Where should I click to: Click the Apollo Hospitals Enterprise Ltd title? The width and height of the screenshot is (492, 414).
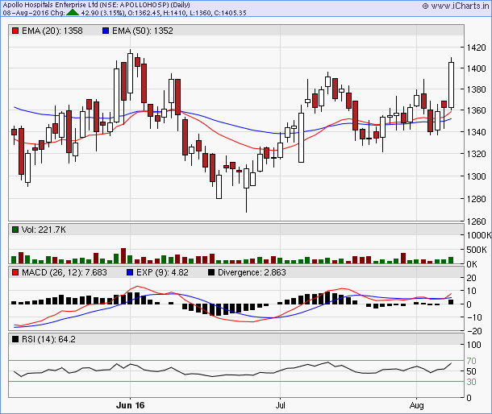pyautogui.click(x=96, y=5)
